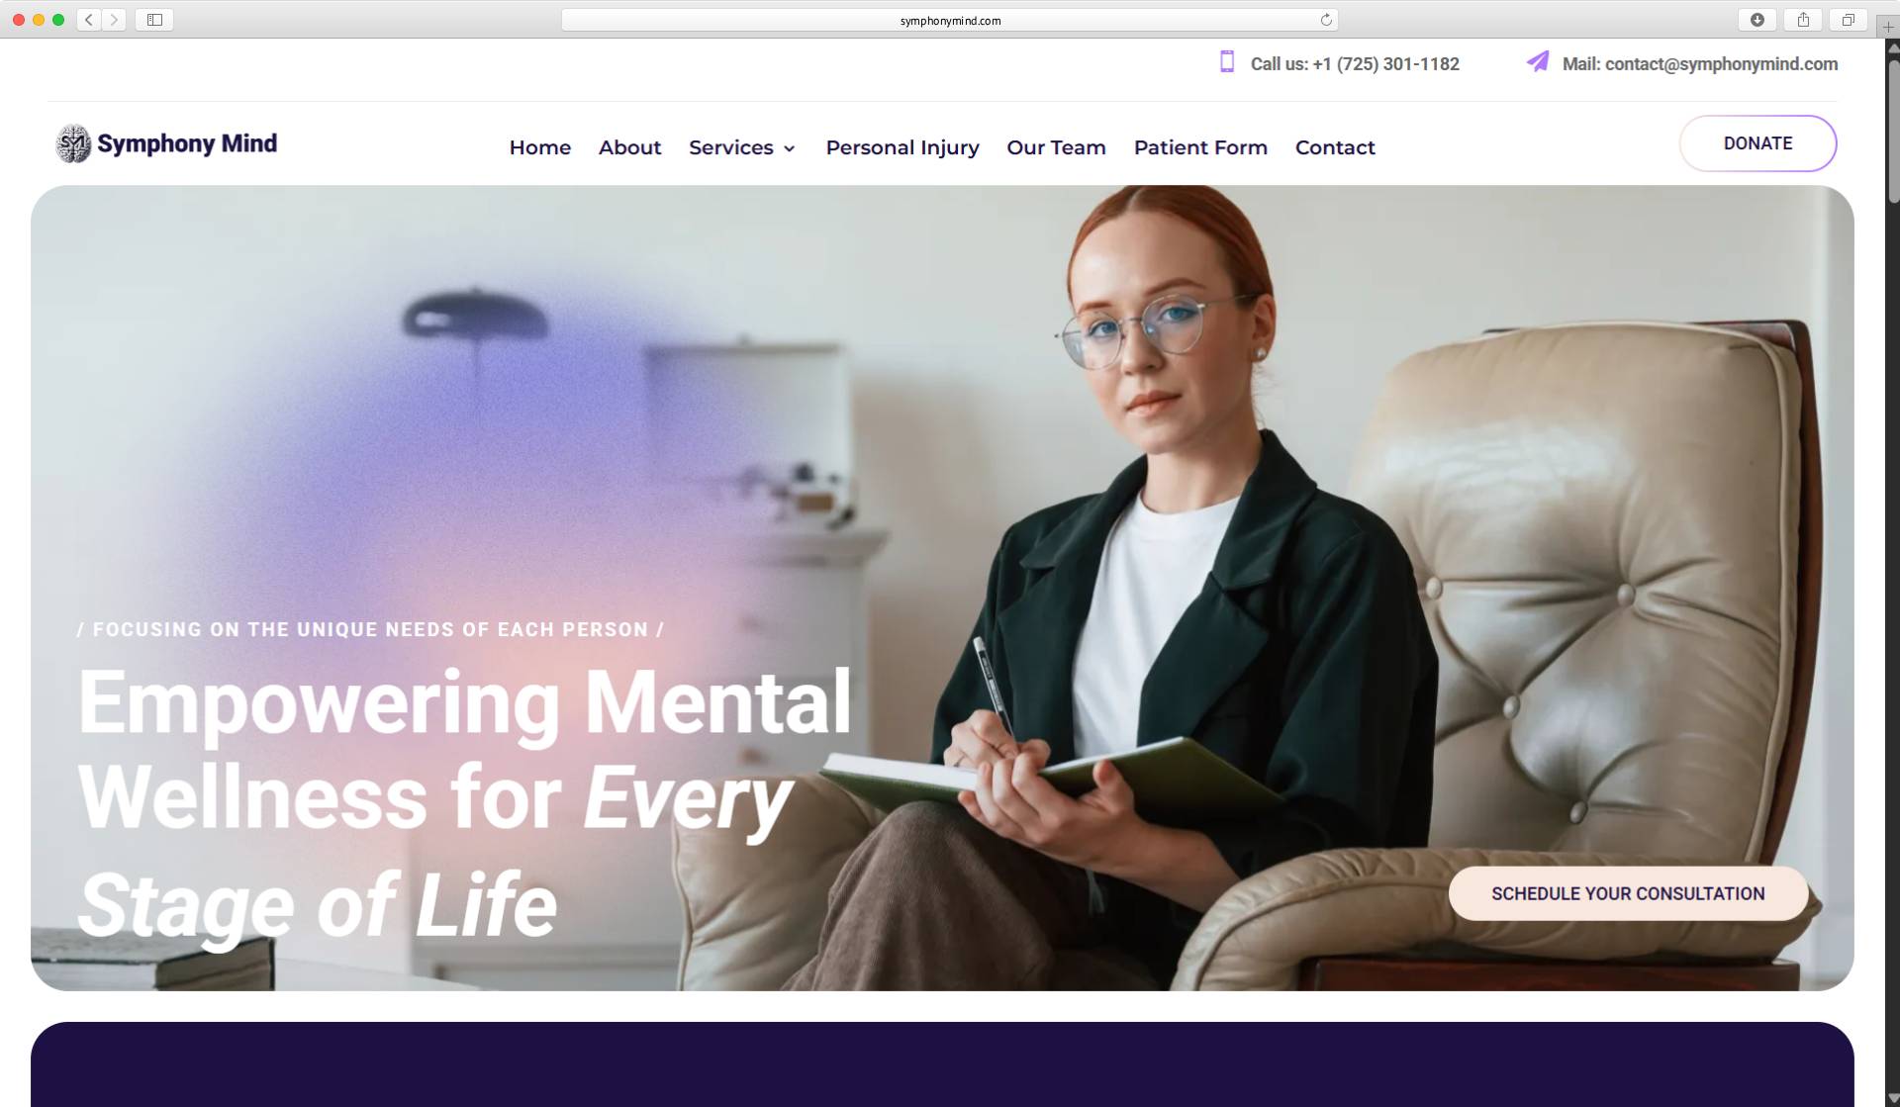Image resolution: width=1900 pixels, height=1107 pixels.
Task: Click the DONATE button
Action: click(x=1757, y=143)
